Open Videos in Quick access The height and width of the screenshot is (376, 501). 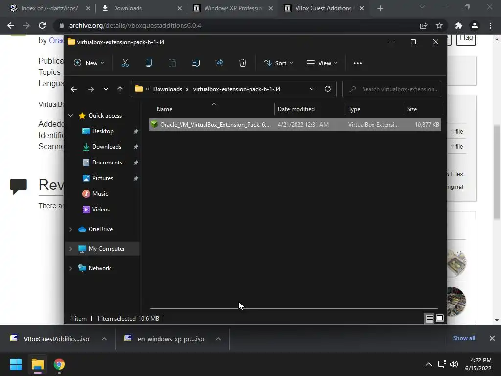[x=101, y=210]
